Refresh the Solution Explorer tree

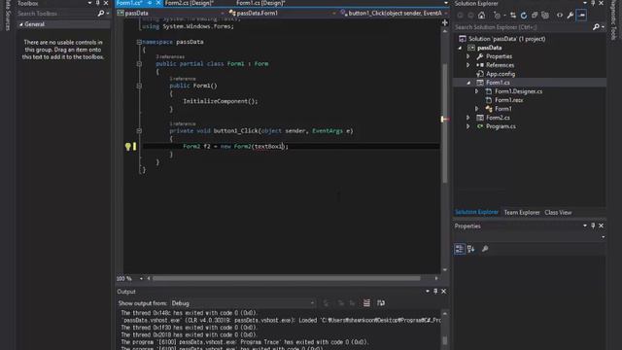[x=524, y=16]
